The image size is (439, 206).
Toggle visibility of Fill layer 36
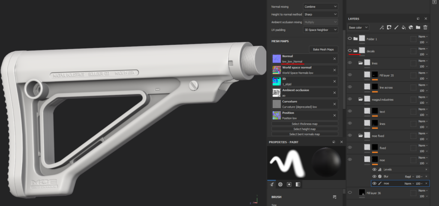click(350, 192)
